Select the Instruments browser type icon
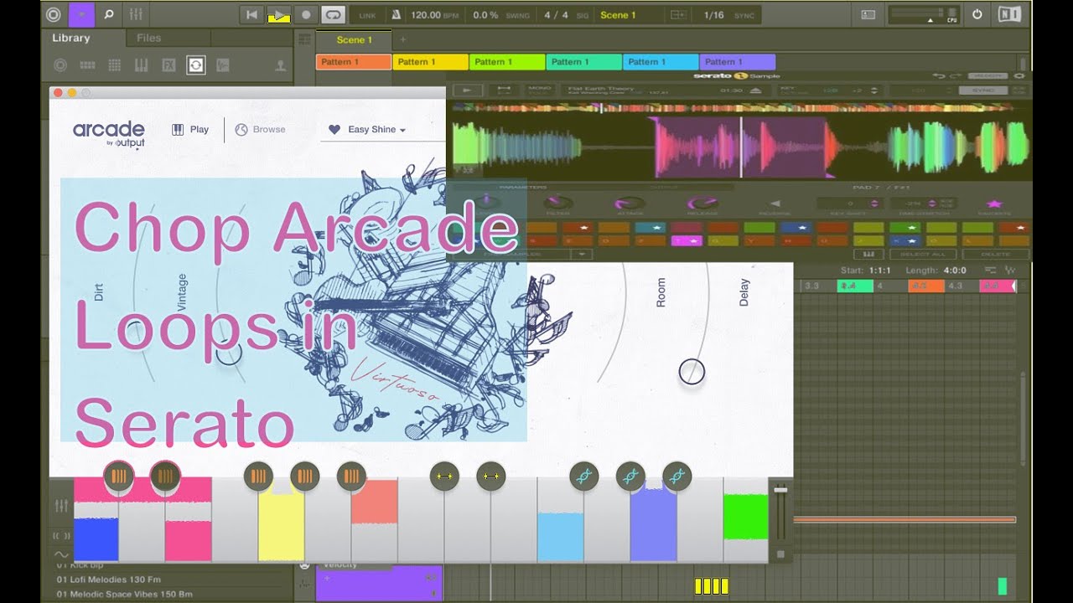 [142, 65]
